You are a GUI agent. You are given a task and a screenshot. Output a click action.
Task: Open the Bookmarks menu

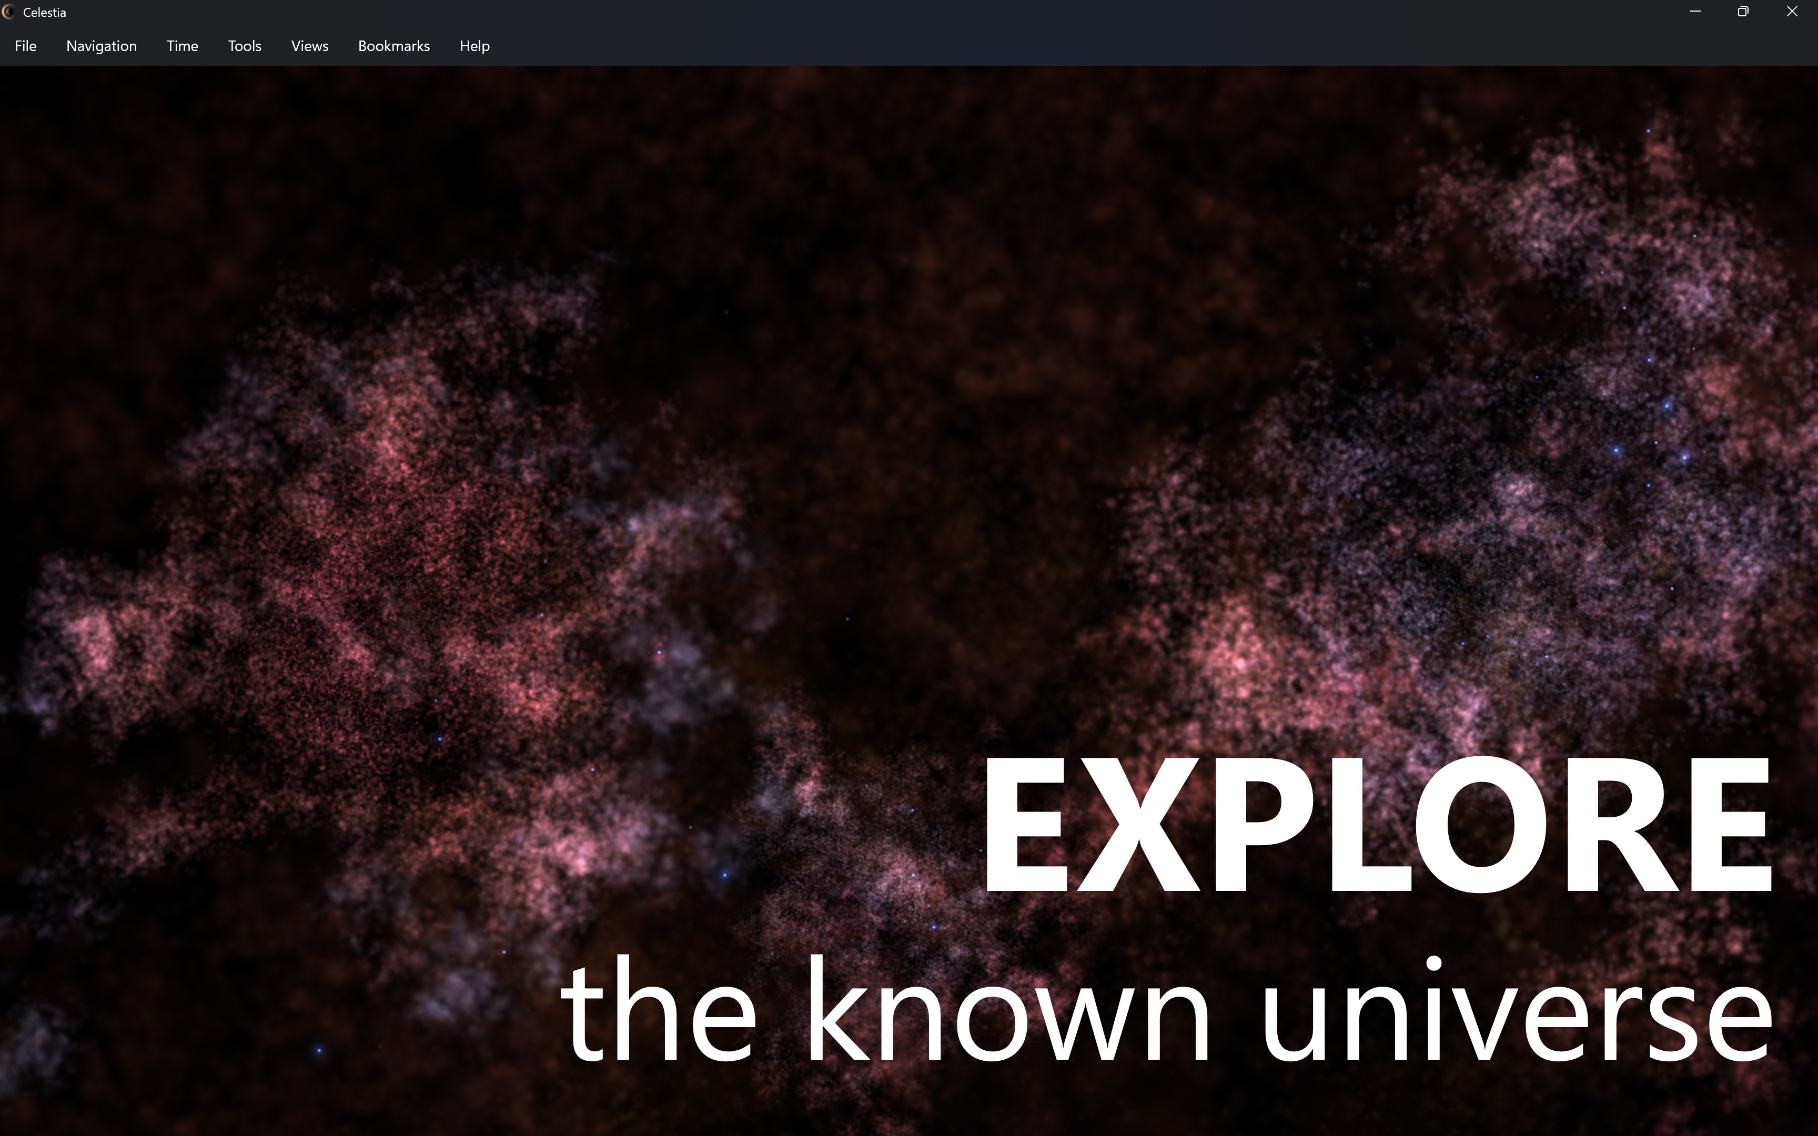393,46
